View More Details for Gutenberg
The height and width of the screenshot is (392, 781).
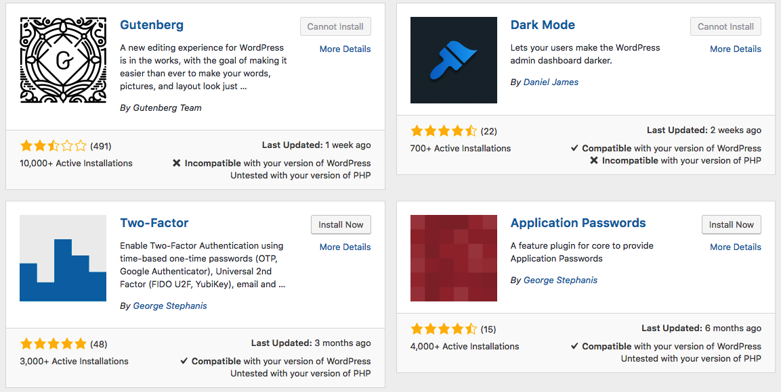tap(345, 49)
